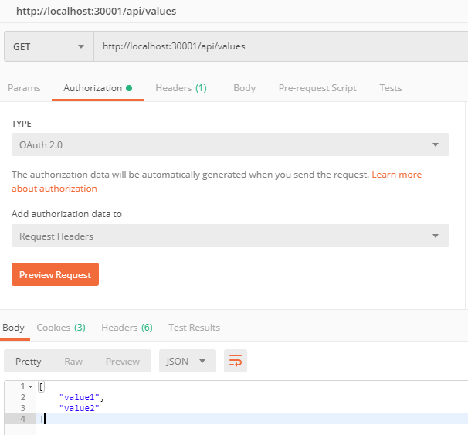The image size is (468, 435).
Task: Open the response Headers (6) tab
Action: (x=127, y=328)
